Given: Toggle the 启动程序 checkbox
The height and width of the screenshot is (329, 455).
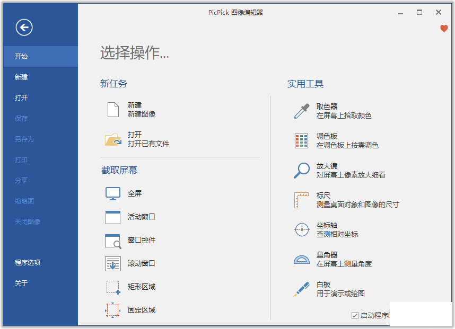Looking at the screenshot, I should 355,315.
